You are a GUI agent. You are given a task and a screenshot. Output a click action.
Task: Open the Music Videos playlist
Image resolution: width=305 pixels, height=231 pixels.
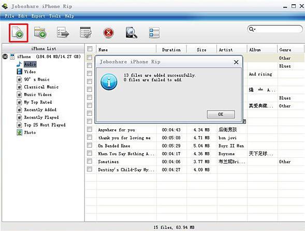click(38, 94)
